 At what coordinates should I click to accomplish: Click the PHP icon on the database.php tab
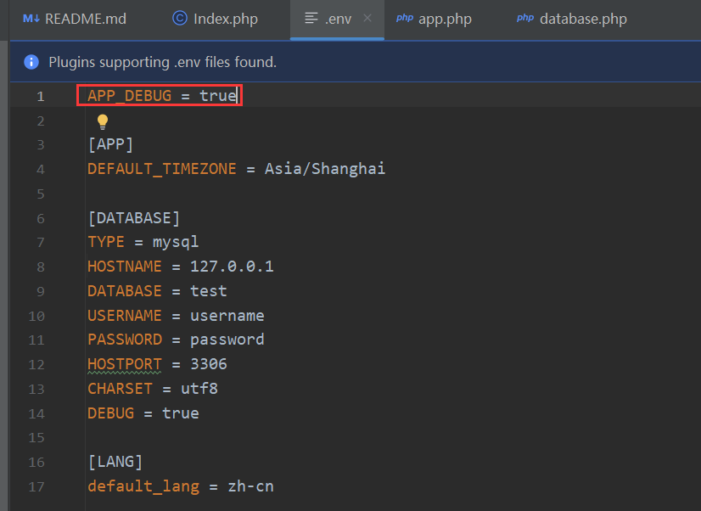pos(525,18)
